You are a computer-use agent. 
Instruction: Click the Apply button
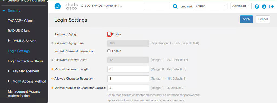tap(246, 19)
